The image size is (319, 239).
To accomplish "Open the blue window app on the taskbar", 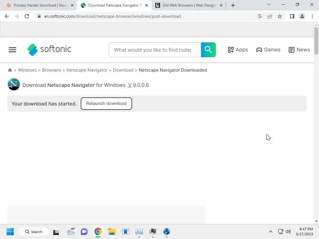I will [x=126, y=232].
